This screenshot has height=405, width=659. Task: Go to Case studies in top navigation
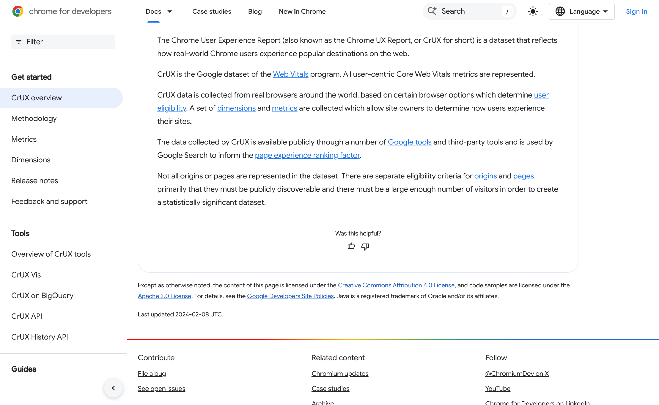click(212, 11)
